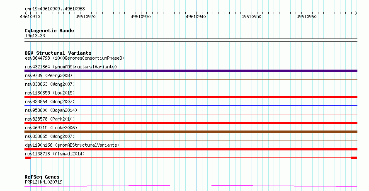
Task: Click ruler position 49610910
Action: [30, 17]
